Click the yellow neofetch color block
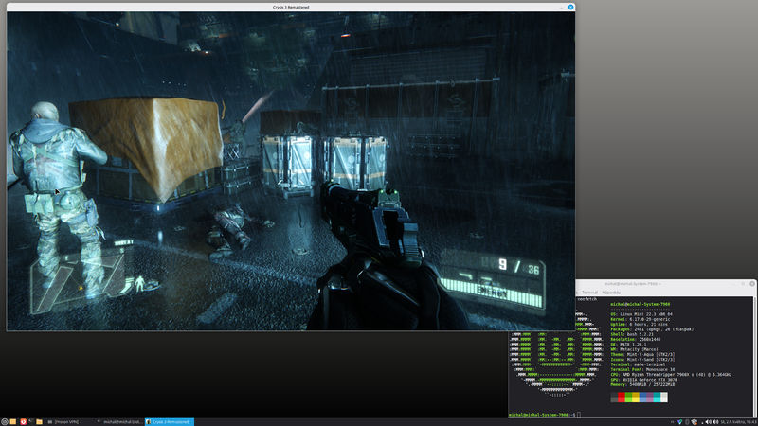 point(636,397)
